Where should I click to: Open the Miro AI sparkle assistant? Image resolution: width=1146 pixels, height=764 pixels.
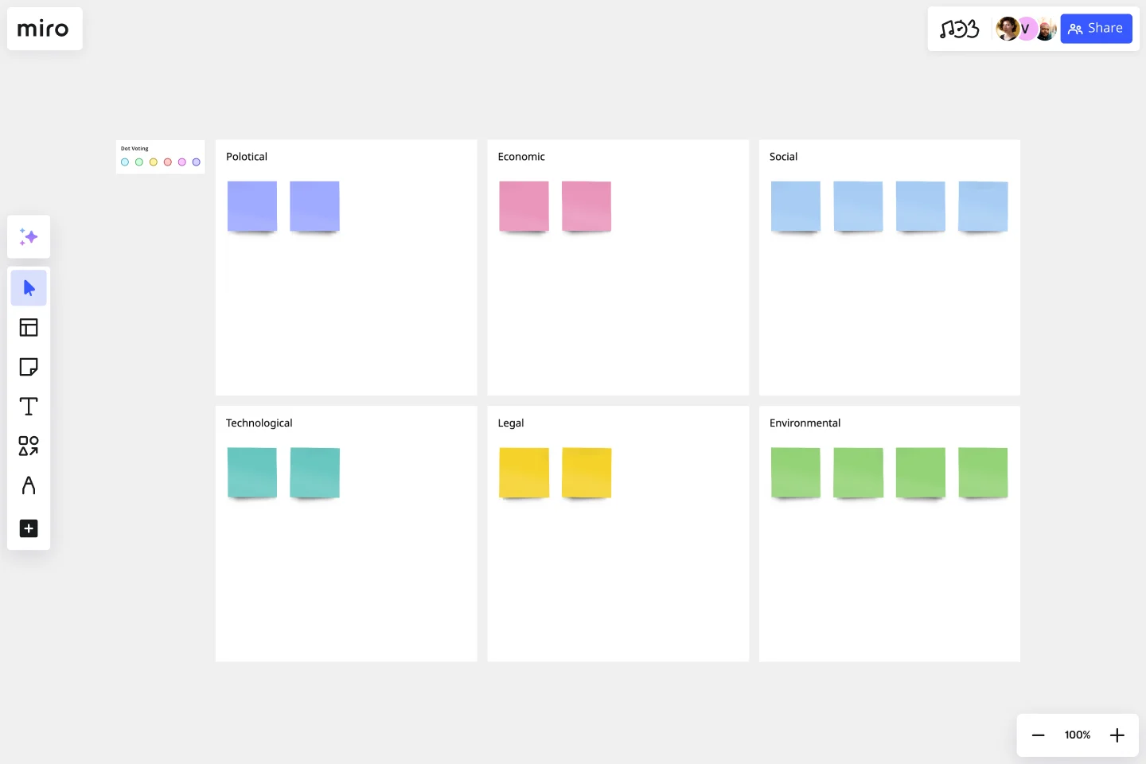tap(29, 236)
